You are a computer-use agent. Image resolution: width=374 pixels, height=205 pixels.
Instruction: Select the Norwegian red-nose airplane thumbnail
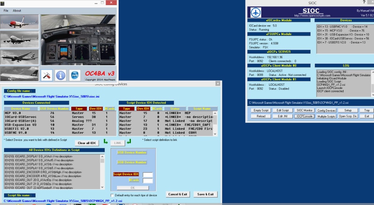tap(19, 23)
